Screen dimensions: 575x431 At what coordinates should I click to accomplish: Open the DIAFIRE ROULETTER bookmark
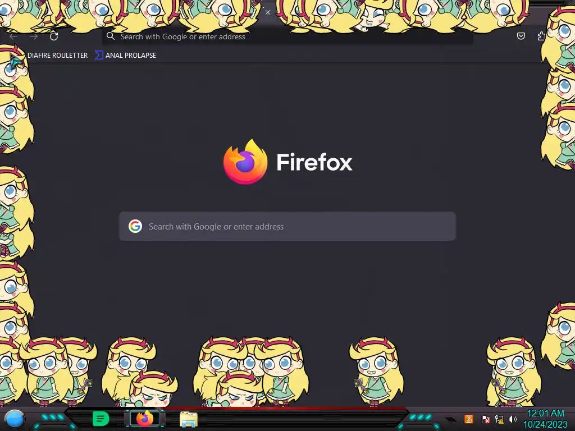click(58, 56)
